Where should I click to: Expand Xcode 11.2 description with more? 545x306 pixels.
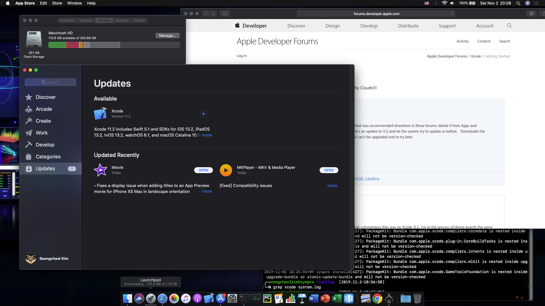click(207, 135)
